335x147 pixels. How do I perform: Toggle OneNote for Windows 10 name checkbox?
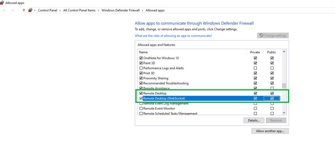[x=141, y=58]
